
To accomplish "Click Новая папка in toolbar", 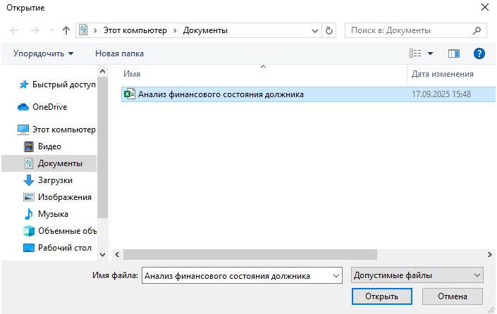I will 119,54.
